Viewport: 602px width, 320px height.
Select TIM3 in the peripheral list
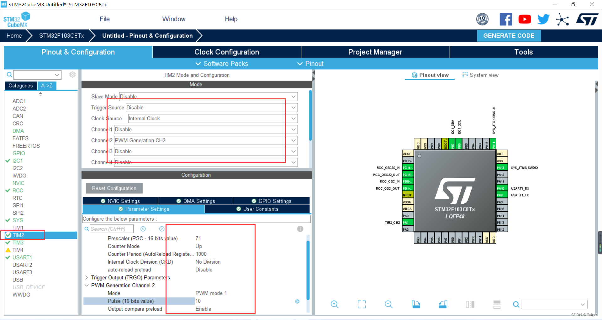(x=18, y=243)
